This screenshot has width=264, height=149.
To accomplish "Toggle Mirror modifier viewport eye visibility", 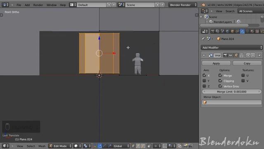I will [x=231, y=55].
